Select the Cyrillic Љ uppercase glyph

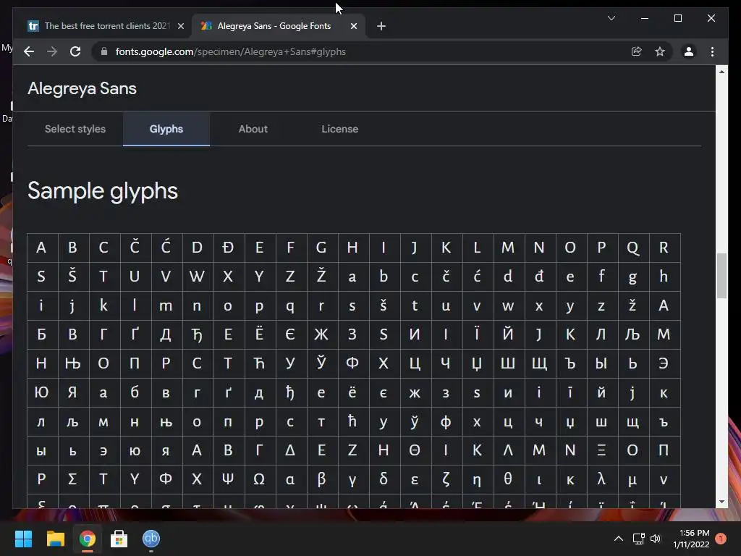[632, 334]
